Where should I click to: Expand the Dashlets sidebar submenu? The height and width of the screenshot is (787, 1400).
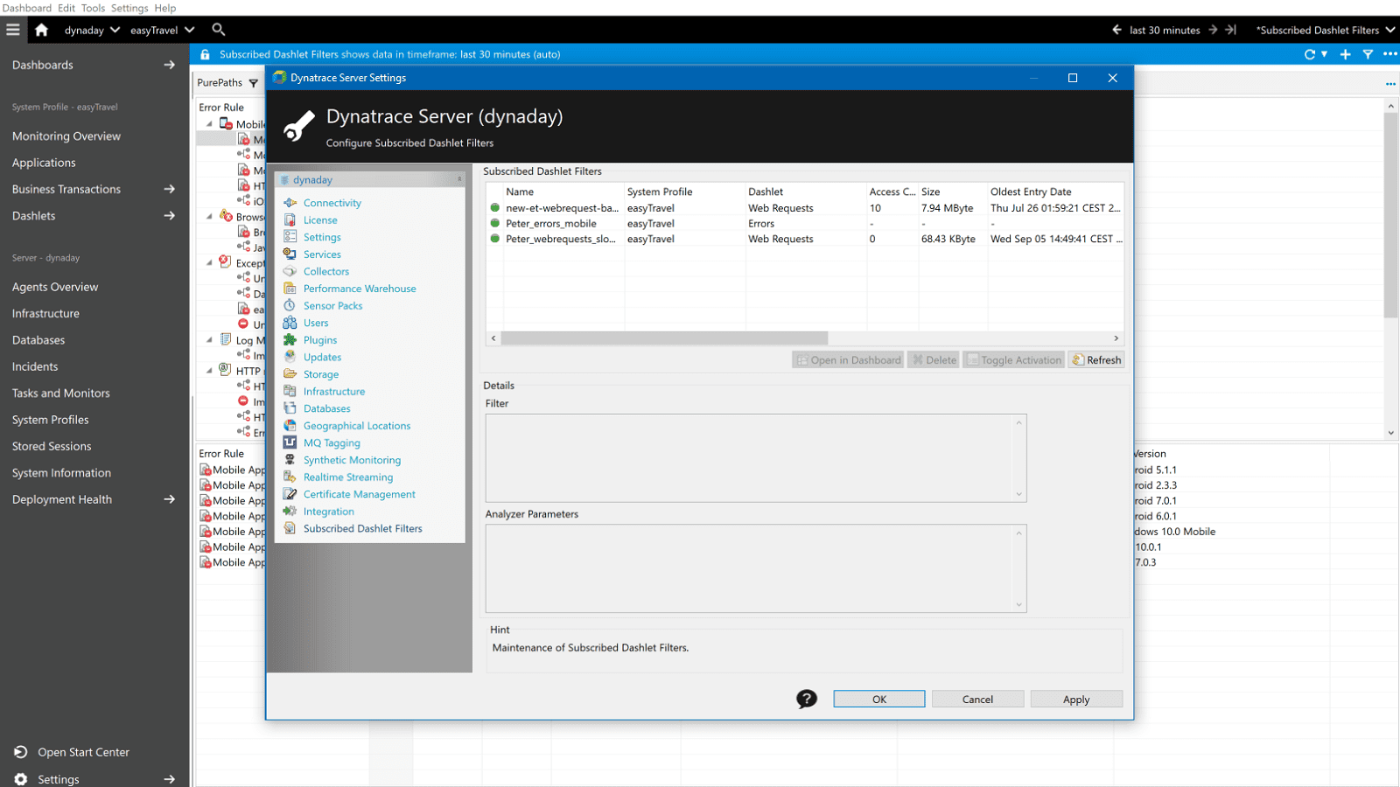coord(170,216)
